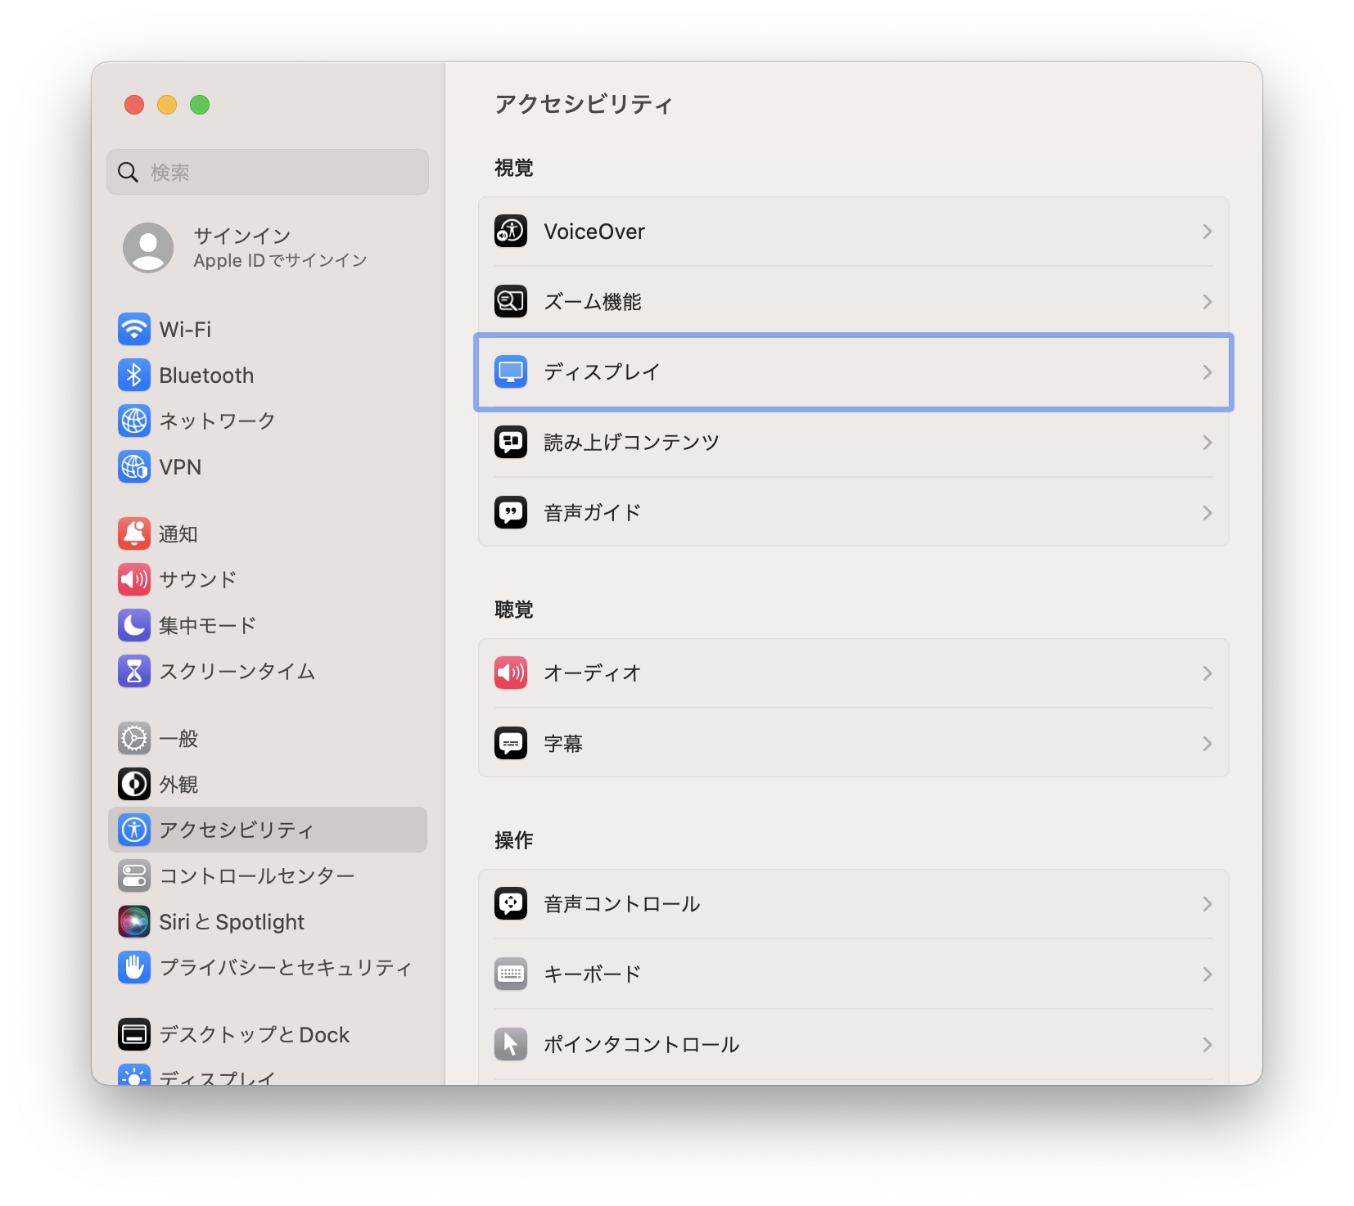The height and width of the screenshot is (1206, 1354).
Task: Open プライバシーとセキュリティ in sidebar
Action: (x=285, y=968)
